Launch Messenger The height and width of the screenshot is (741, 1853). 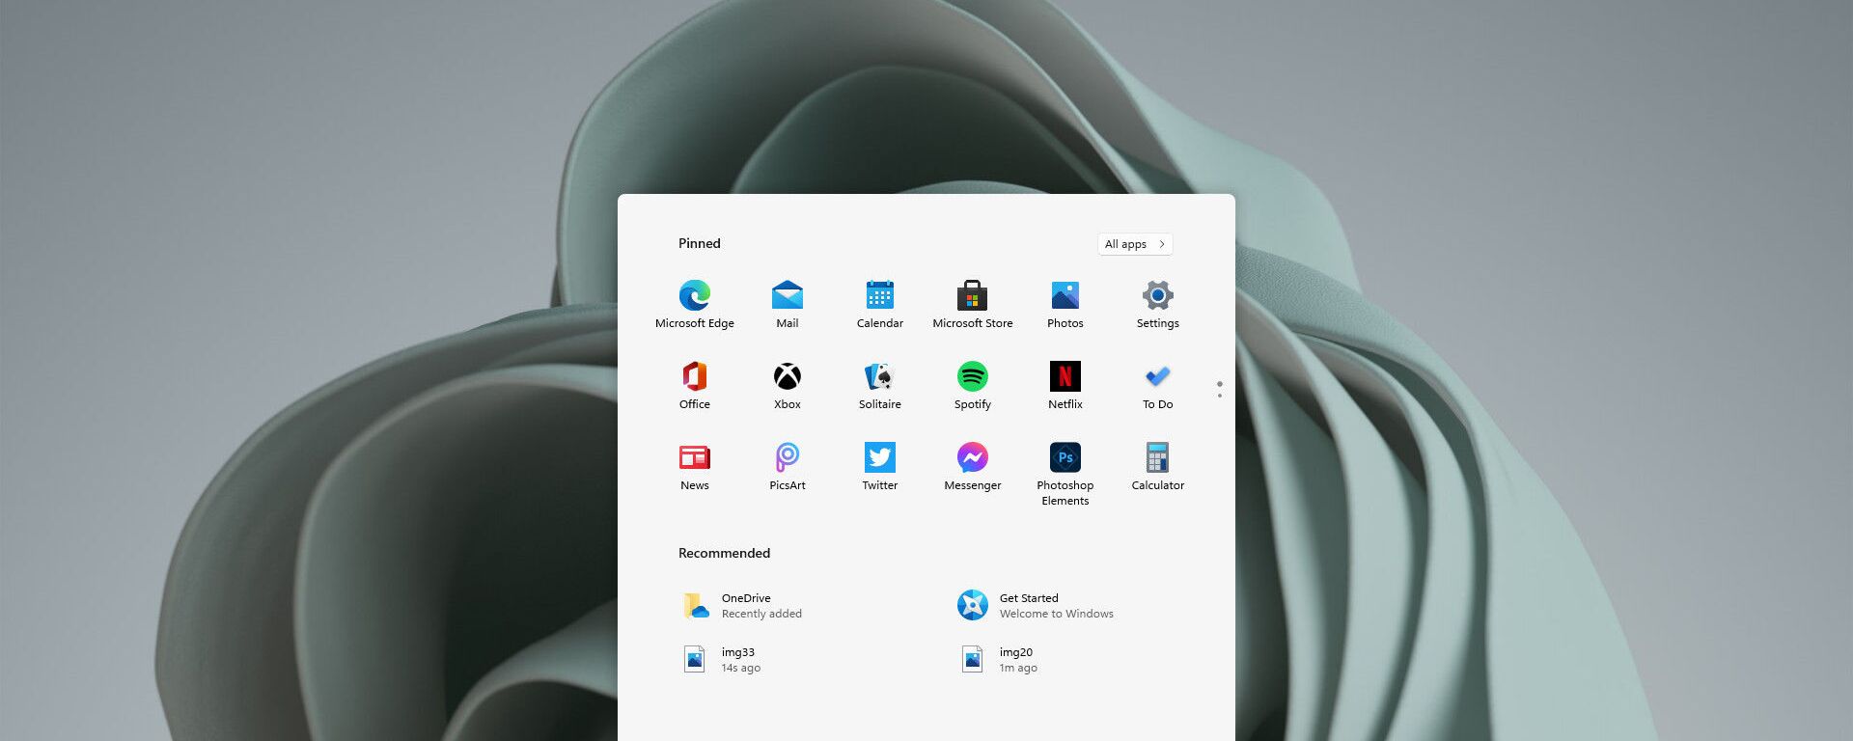[x=972, y=466]
